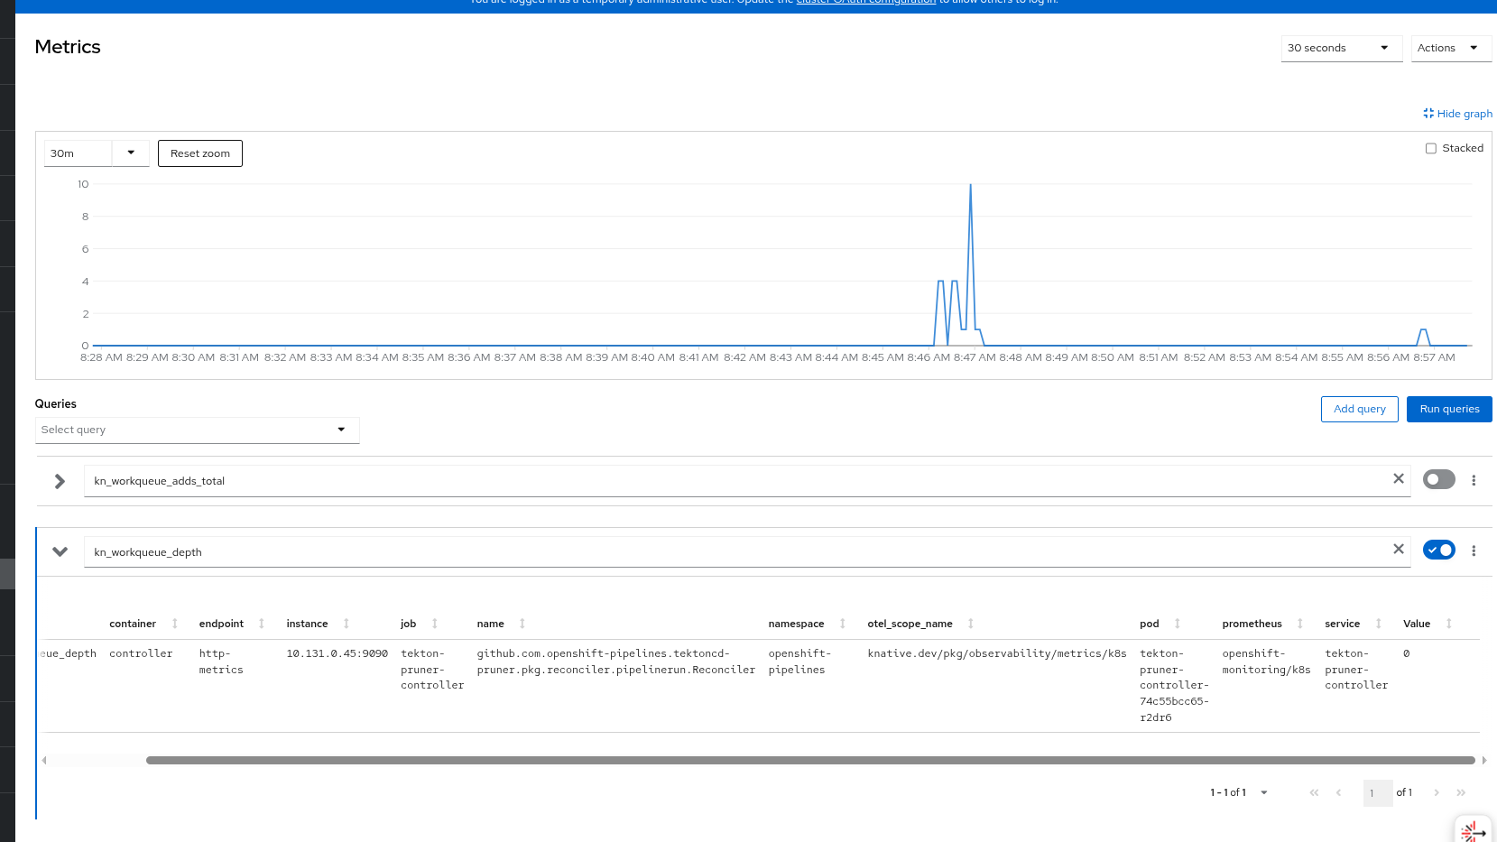The width and height of the screenshot is (1497, 842).
Task: Sort table by the namespace column
Action: tap(807, 624)
